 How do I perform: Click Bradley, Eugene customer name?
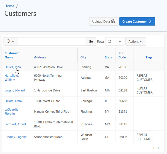[16, 137]
